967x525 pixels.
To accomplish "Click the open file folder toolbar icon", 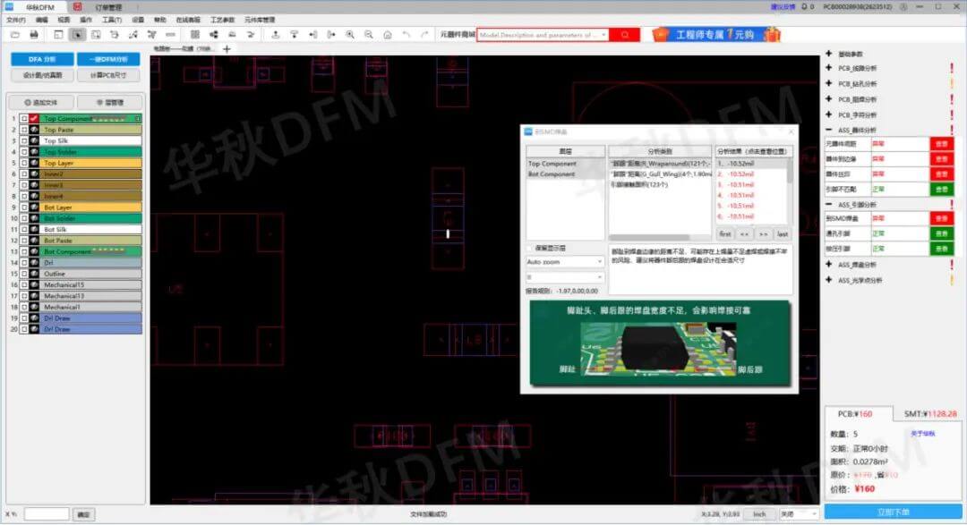I will (15, 35).
